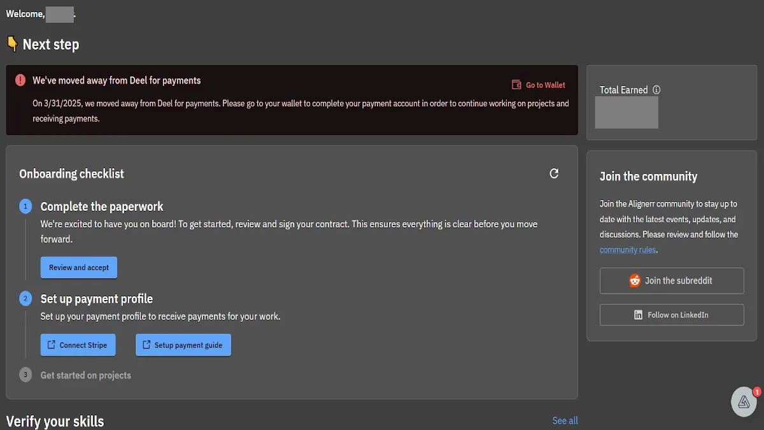The height and width of the screenshot is (430, 764).
Task: Click See all under Verify your skills
Action: (x=565, y=420)
